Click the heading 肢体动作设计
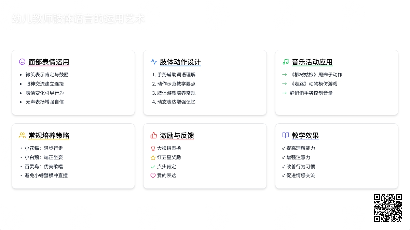Screen dimensions: 410x230 (180, 62)
